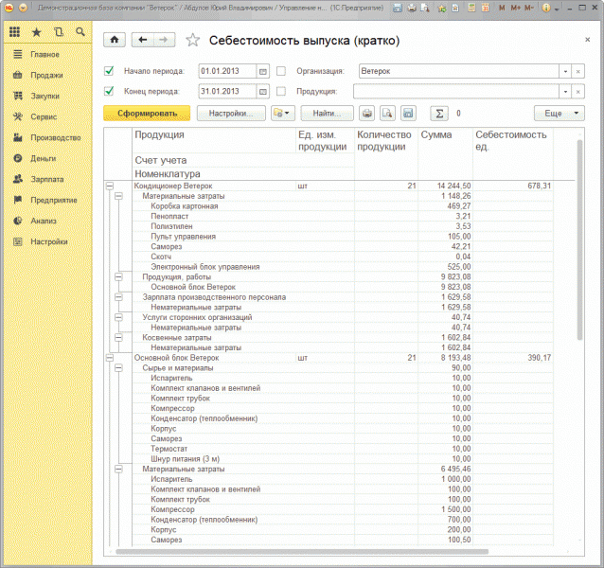
Task: Toggle the Начало периода checkbox
Action: click(x=109, y=71)
